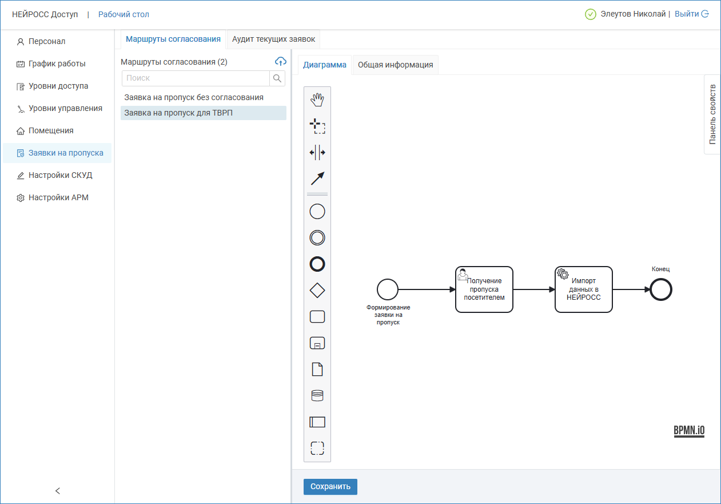721x504 pixels.
Task: Pick the end event bold circle
Action: click(317, 264)
